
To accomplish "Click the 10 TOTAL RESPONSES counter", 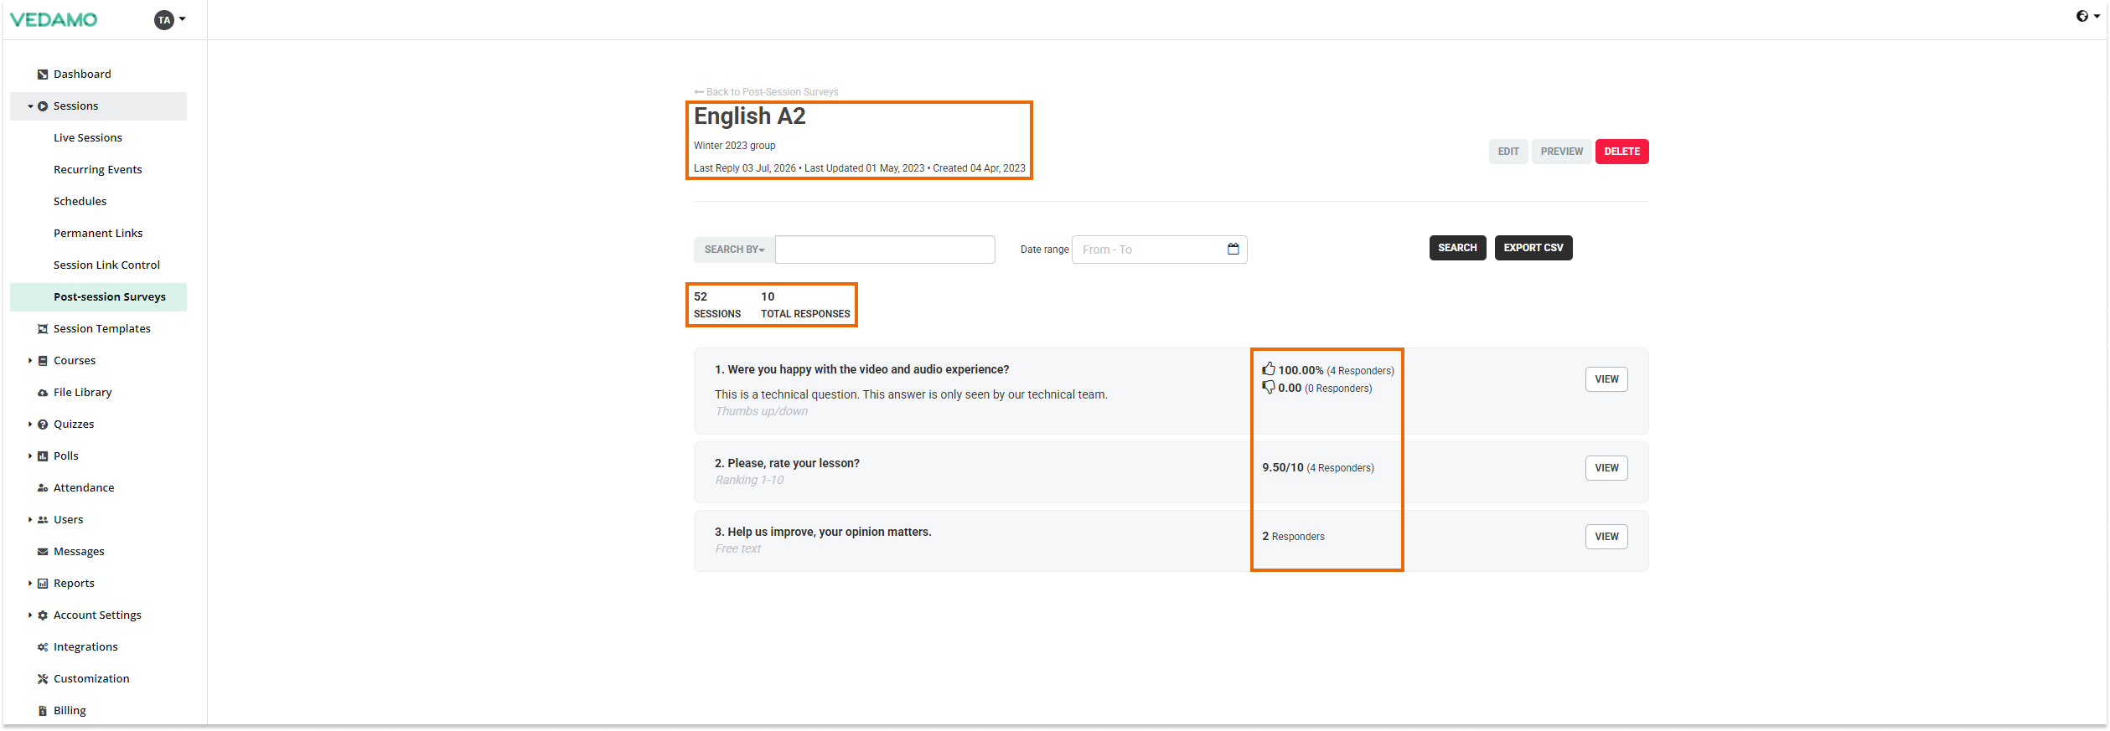I will coord(805,306).
